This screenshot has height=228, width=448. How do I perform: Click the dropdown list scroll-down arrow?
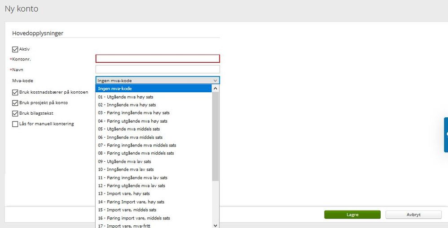tap(215, 225)
